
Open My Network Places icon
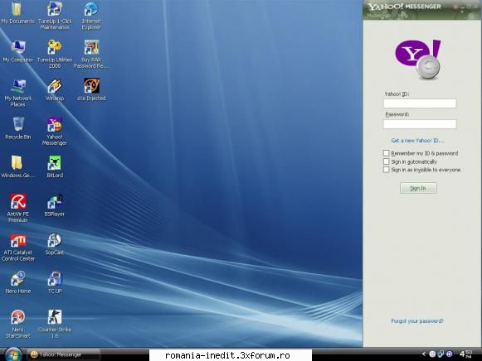[17, 93]
